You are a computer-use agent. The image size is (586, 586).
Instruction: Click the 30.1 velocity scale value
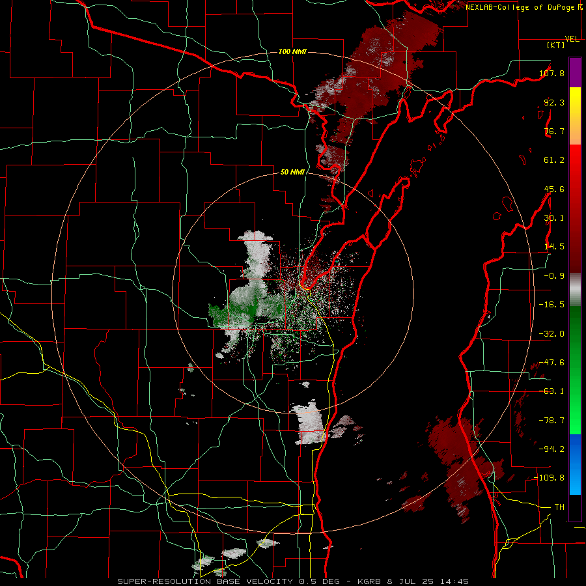(x=554, y=218)
